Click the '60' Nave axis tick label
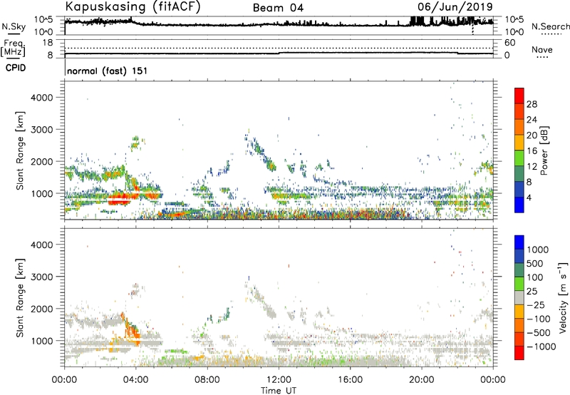The height and width of the screenshot is (395, 570). tap(509, 43)
